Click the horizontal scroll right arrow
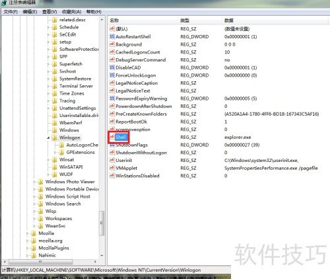Viewport: 330px width, 279px height. 95,262
